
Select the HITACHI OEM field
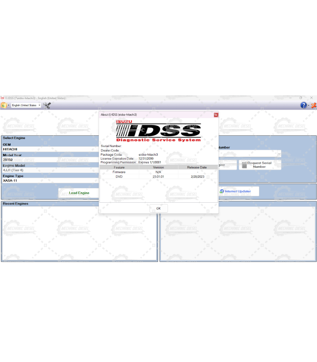(x=50, y=149)
